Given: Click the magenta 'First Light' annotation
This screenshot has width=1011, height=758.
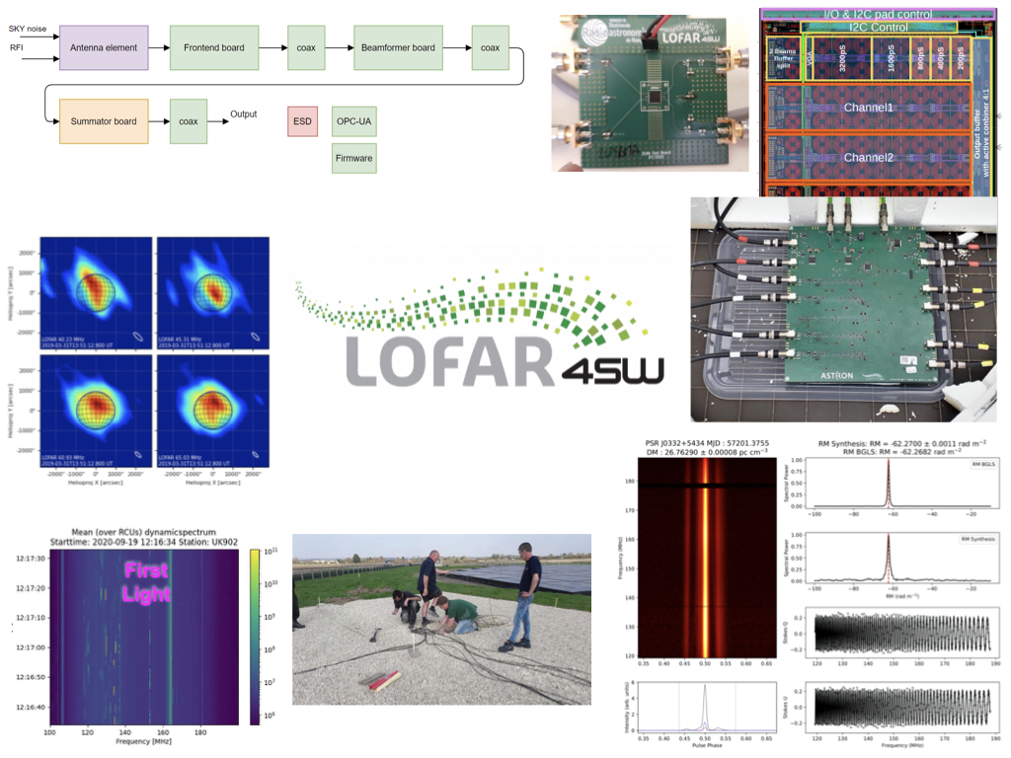Looking at the screenshot, I should 146,582.
